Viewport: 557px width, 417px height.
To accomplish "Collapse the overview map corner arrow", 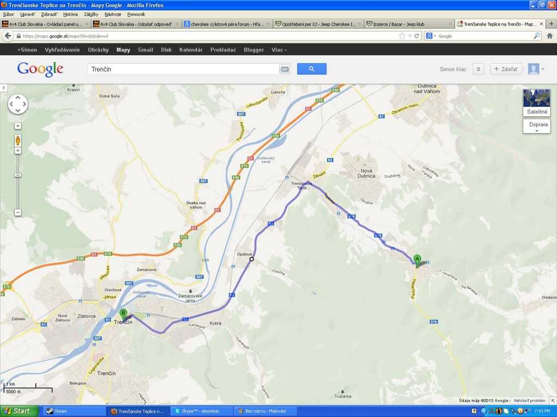I will 553,400.
